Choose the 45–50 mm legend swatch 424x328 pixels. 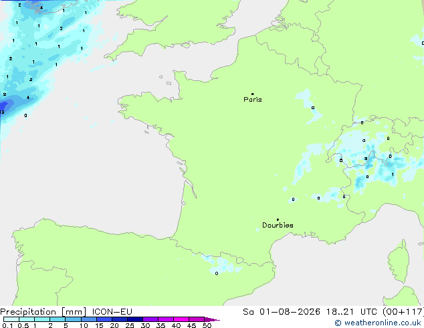coord(197,319)
